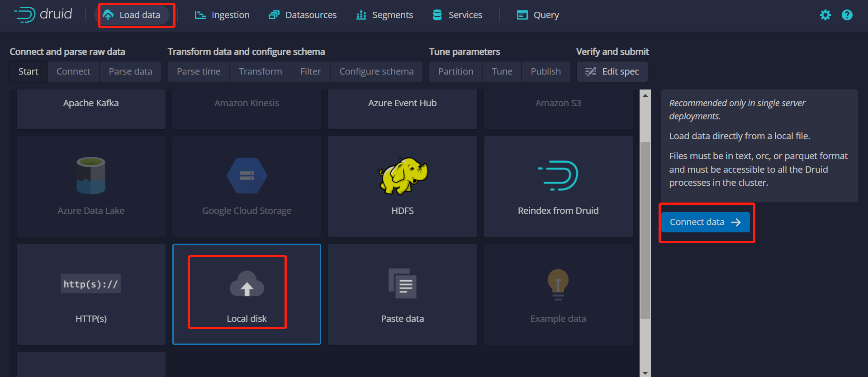Click the Connect data button

tap(705, 222)
